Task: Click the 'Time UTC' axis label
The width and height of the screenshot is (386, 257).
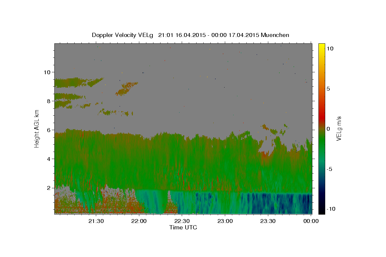Action: click(183, 227)
